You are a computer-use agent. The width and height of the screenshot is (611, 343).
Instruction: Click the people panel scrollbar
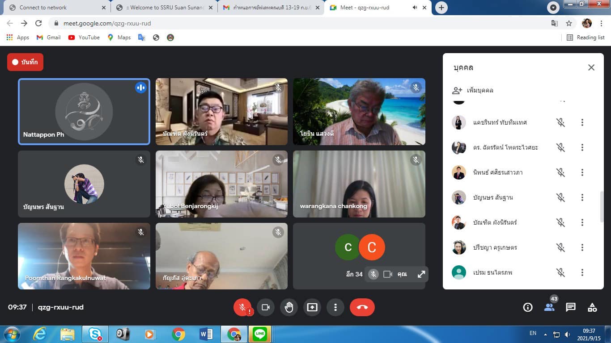tap(602, 206)
